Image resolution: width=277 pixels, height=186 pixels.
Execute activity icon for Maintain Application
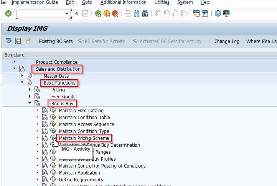53,173
